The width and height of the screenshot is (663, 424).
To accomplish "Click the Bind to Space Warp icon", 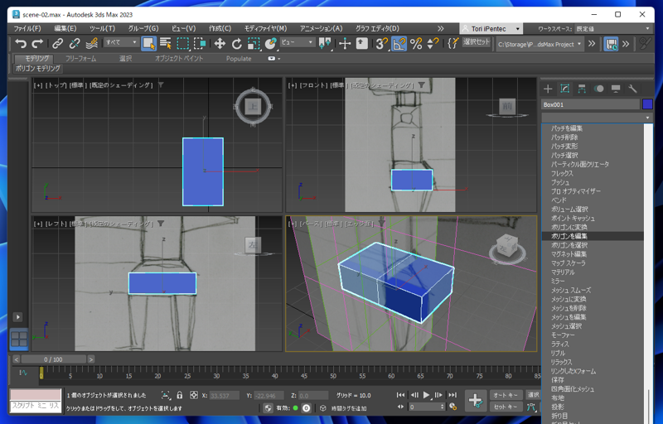I will click(x=92, y=43).
